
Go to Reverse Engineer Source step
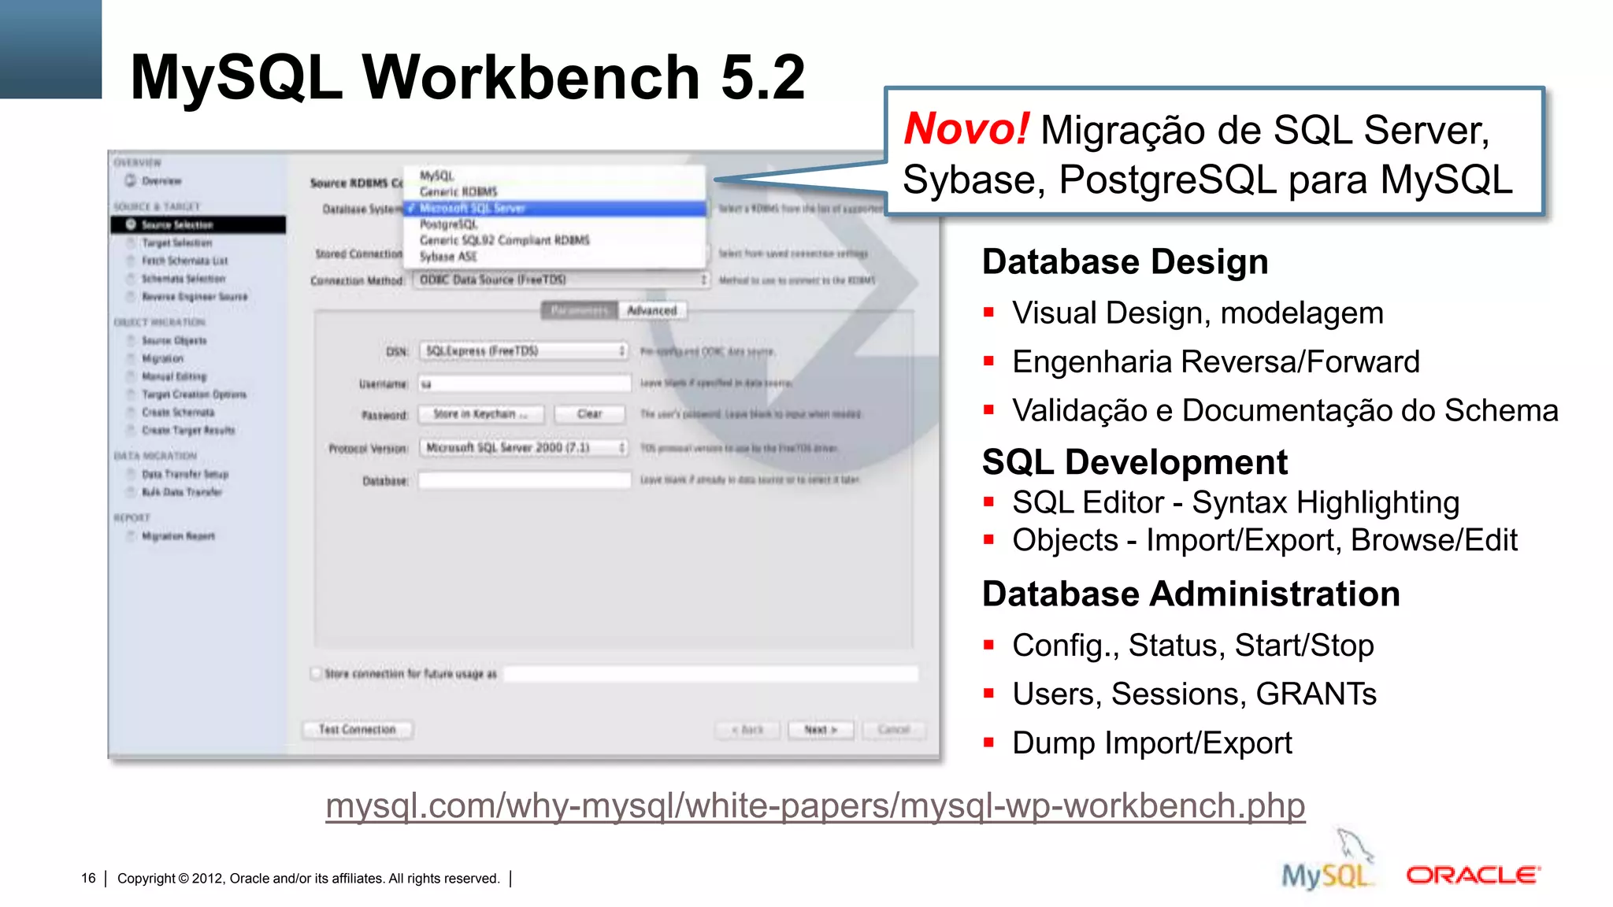(194, 297)
